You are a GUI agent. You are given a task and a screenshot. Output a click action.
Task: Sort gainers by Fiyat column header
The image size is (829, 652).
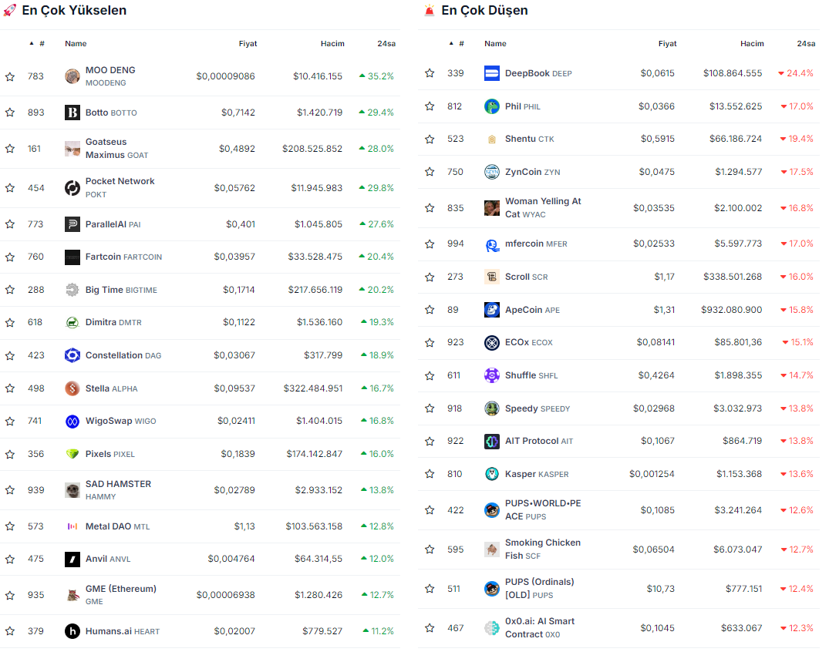click(x=248, y=44)
